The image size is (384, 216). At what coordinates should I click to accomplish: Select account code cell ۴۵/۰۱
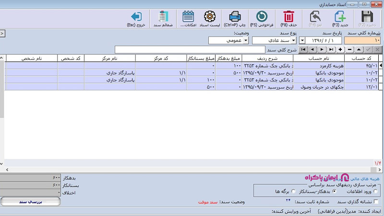(361, 66)
